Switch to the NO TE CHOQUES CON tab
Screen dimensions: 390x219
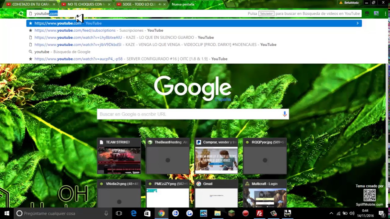[x=85, y=4]
